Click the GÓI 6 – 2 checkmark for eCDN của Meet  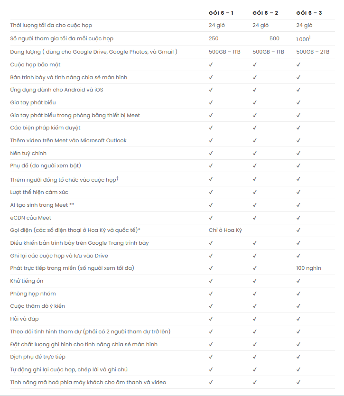[255, 218]
